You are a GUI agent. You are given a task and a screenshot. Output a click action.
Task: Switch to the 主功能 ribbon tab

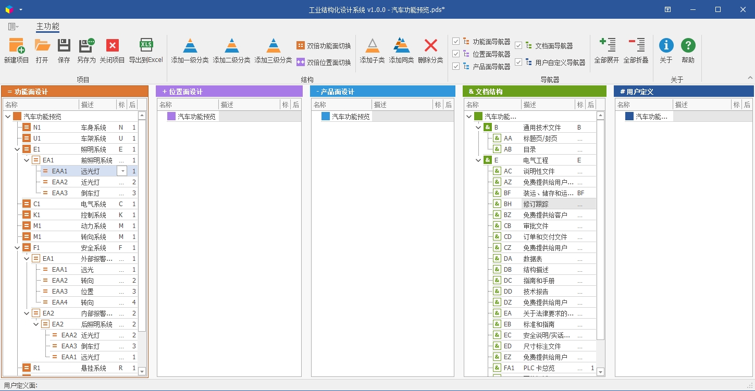(x=47, y=27)
